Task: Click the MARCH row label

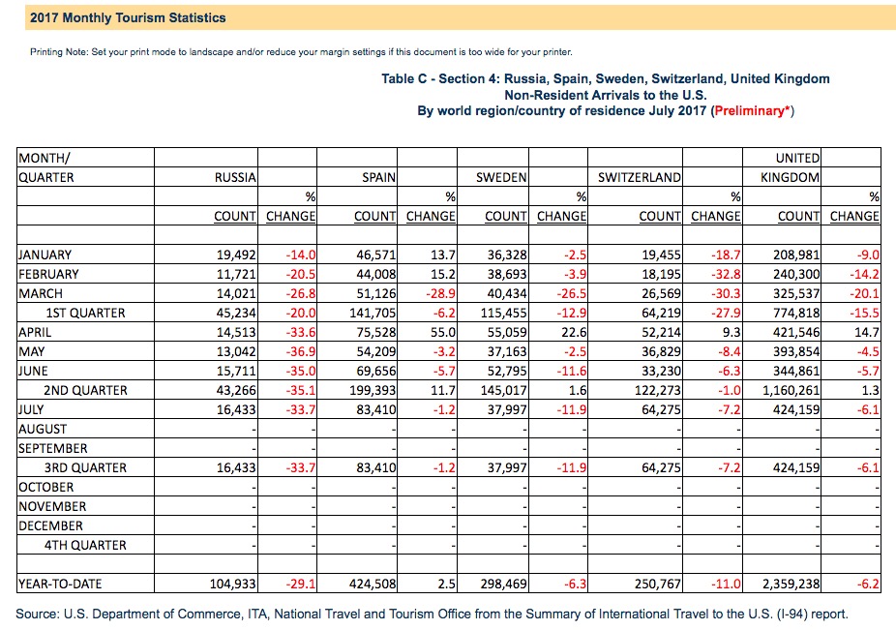Action: (41, 294)
